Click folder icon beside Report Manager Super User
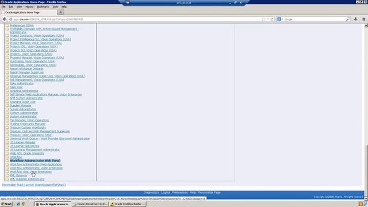 pyautogui.click(x=7, y=72)
